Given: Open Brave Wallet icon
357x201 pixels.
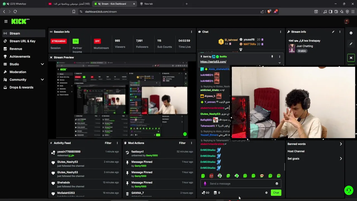Looking at the screenshot, I should tap(336, 11).
